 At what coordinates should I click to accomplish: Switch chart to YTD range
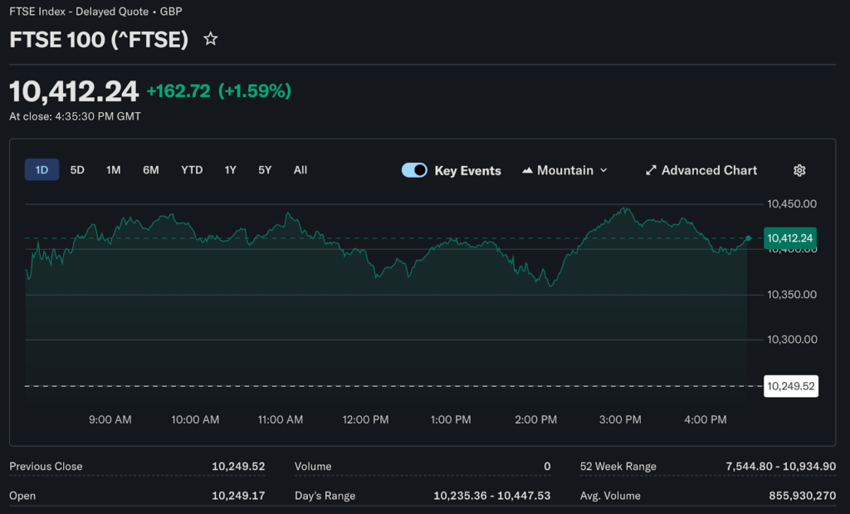192,170
